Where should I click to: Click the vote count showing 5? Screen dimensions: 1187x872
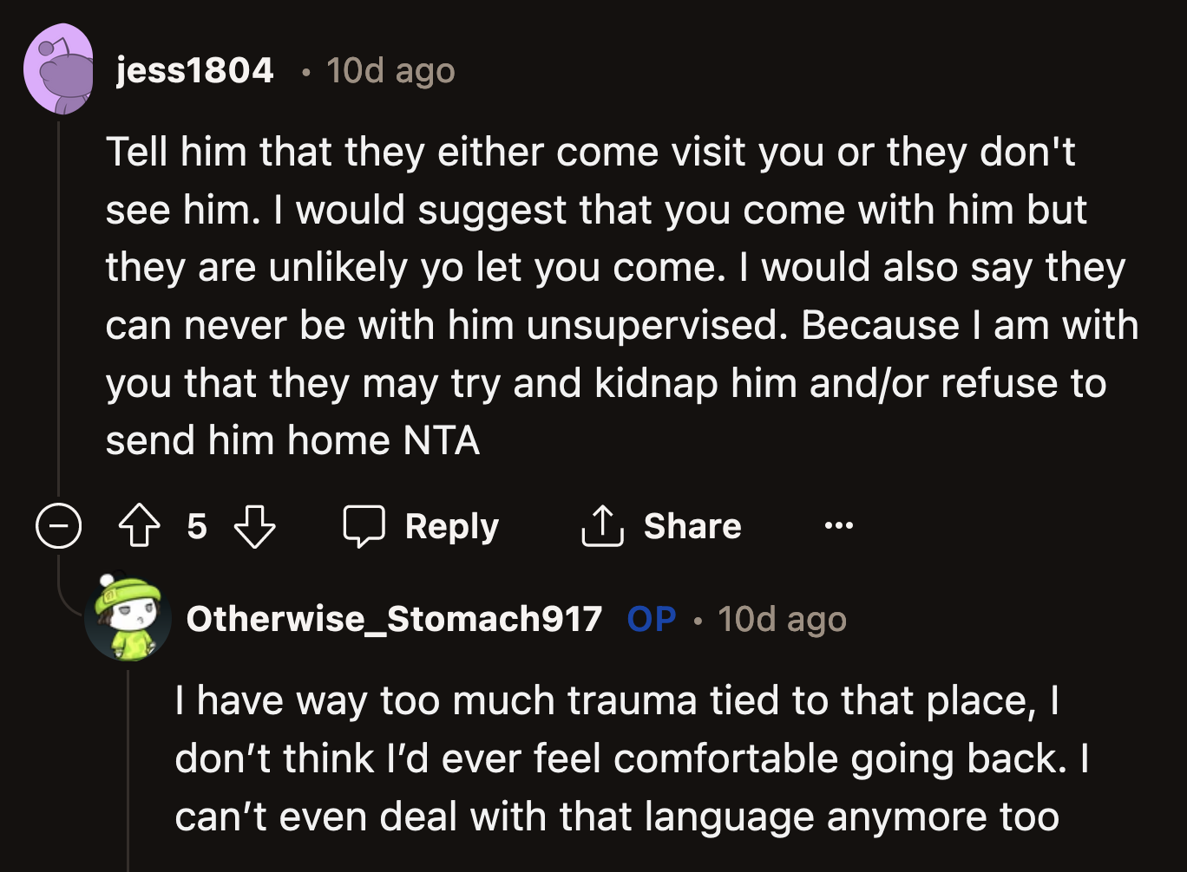click(x=198, y=526)
